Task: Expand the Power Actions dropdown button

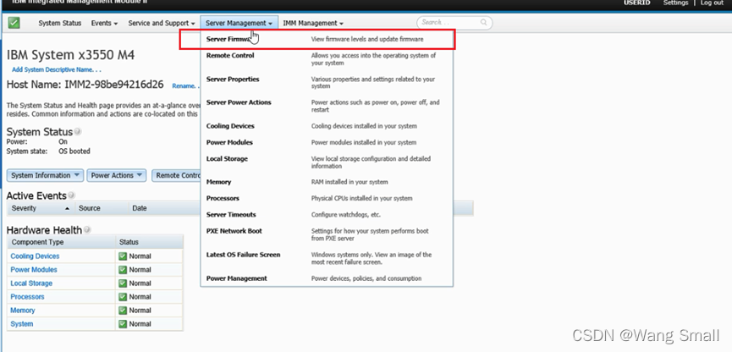Action: pos(117,175)
